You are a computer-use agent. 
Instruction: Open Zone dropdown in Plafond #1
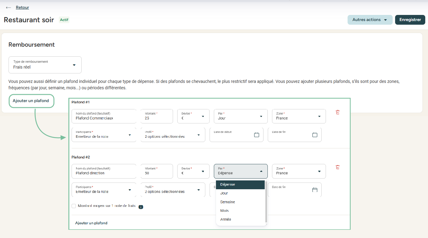(x=299, y=116)
